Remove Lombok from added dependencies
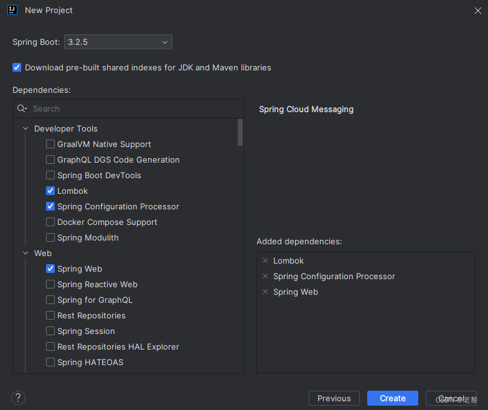The width and height of the screenshot is (488, 410). [265, 260]
